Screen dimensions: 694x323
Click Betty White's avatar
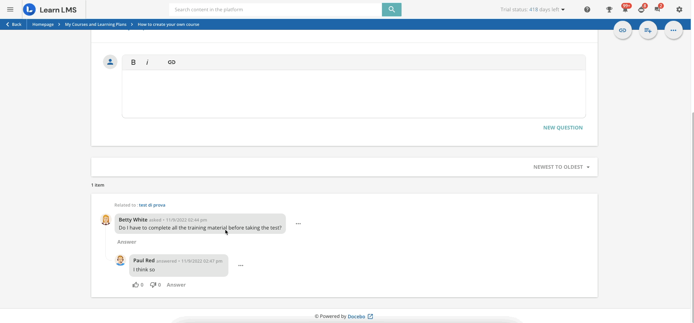pos(106,220)
